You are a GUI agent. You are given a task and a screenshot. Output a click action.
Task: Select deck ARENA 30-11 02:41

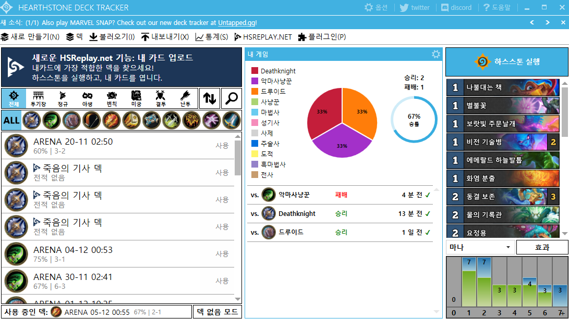(x=118, y=281)
